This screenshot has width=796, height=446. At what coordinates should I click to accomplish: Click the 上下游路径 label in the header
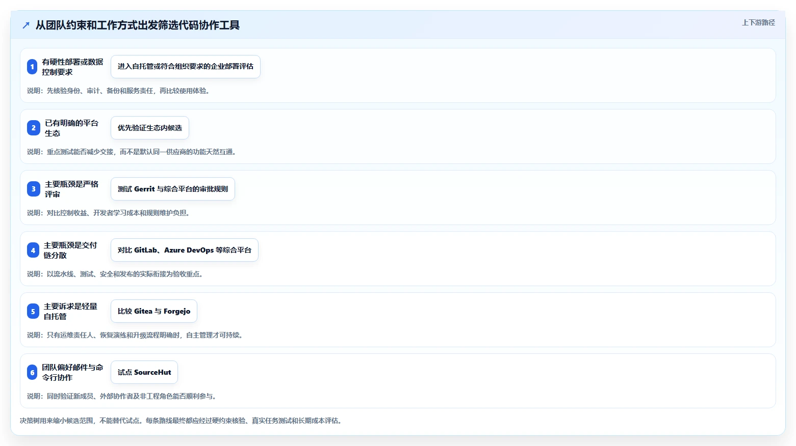[758, 22]
